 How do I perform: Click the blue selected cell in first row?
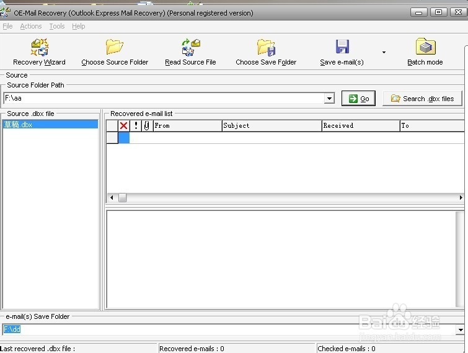(x=124, y=138)
